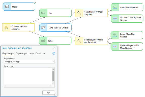Click hammer icon of Select Layer By Mask not Required
The height and width of the screenshot is (97, 145).
[x=79, y=41]
